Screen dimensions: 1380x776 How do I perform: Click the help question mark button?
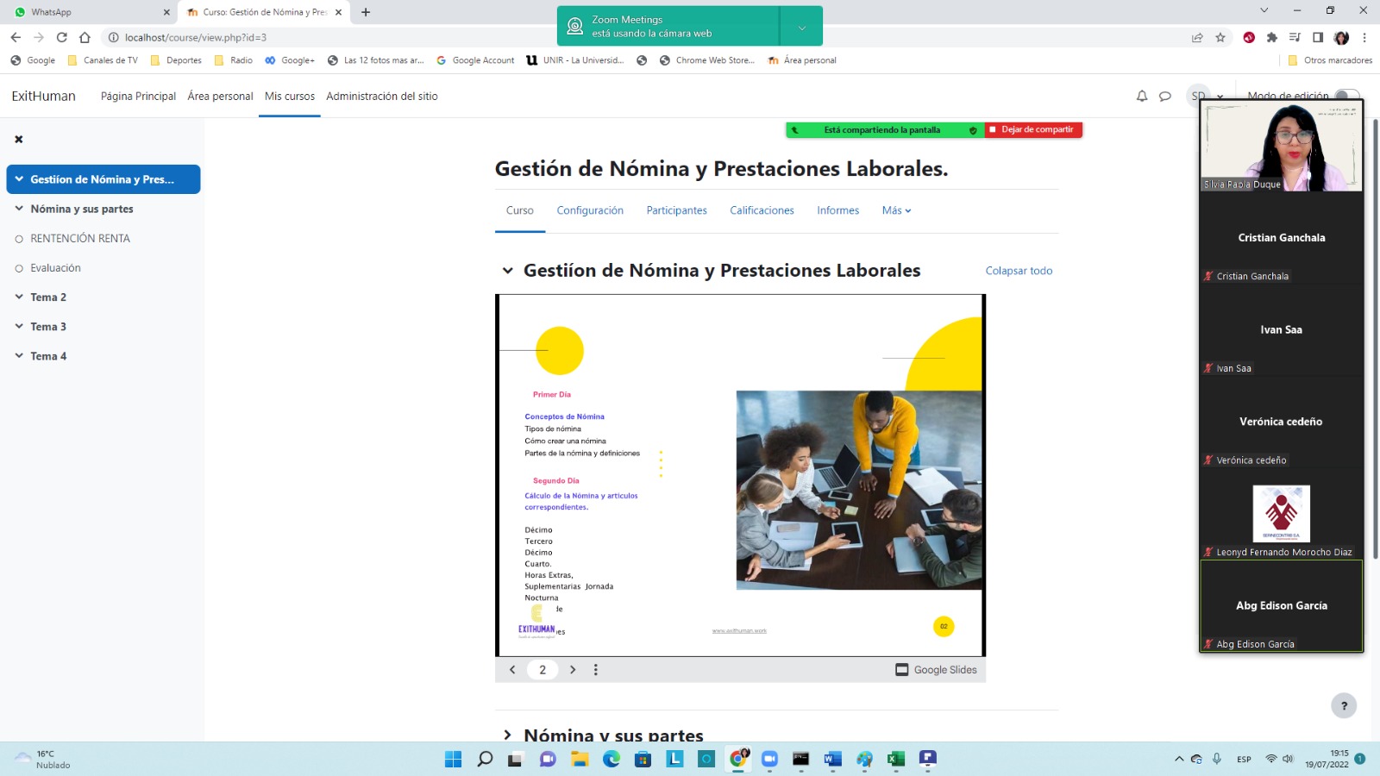(x=1344, y=705)
